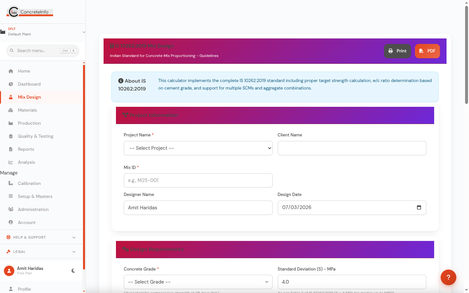
Task: Open the Select Grade dropdown
Action: point(198,282)
